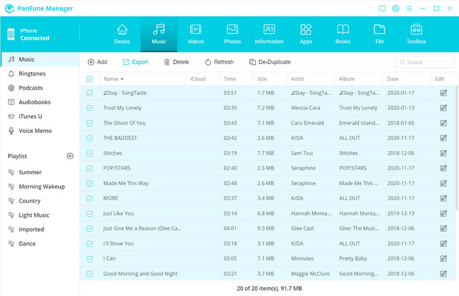Export the selected songs
This screenshot has height=296, width=459.
click(135, 62)
